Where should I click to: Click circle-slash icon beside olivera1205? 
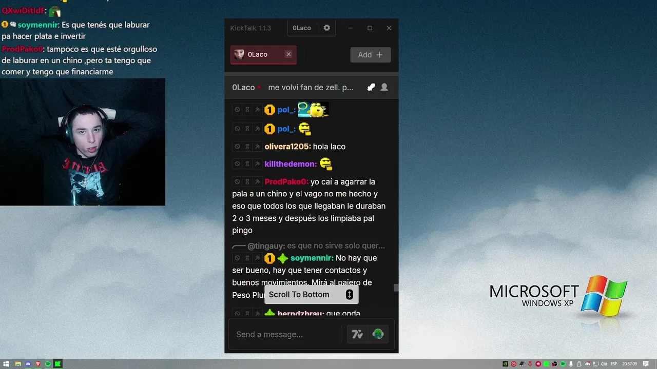(237, 147)
